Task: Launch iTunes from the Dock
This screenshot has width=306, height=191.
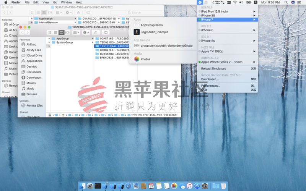Action: 189,186
